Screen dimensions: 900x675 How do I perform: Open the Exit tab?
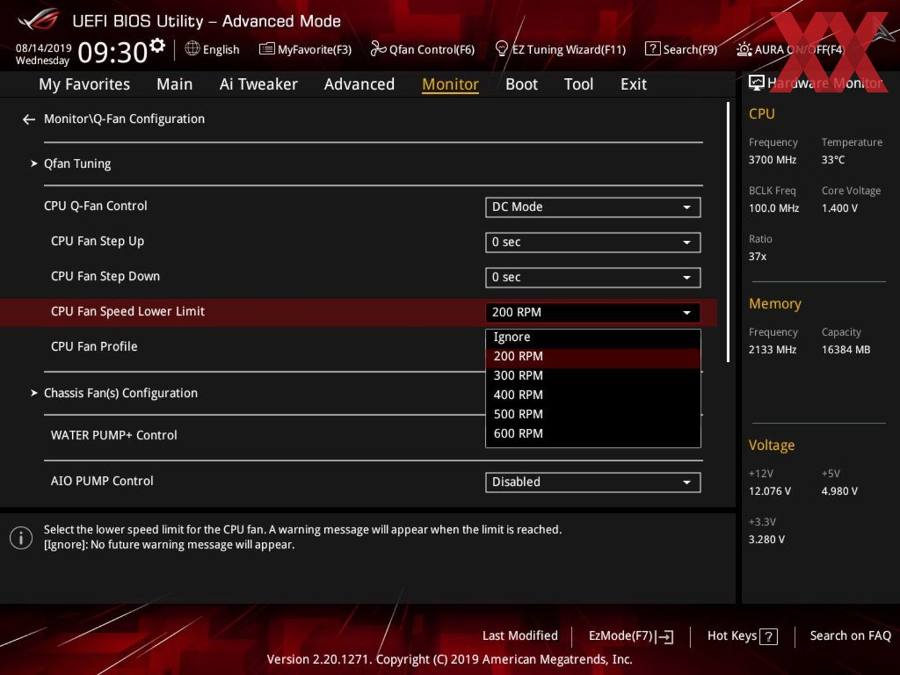pos(633,84)
